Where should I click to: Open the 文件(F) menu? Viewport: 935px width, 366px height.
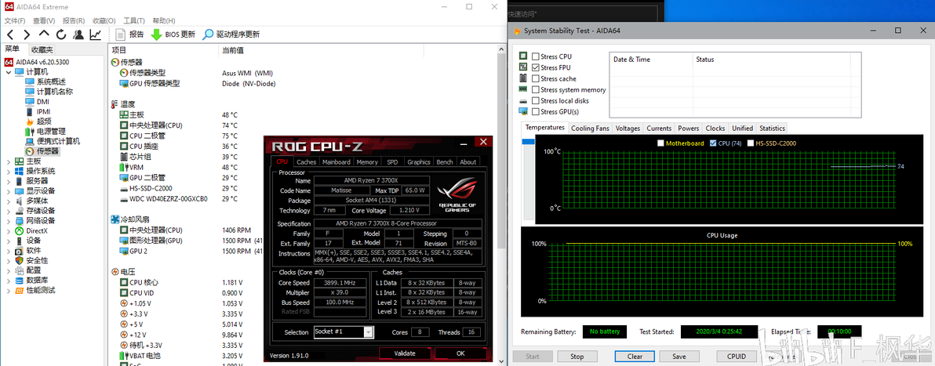15,21
